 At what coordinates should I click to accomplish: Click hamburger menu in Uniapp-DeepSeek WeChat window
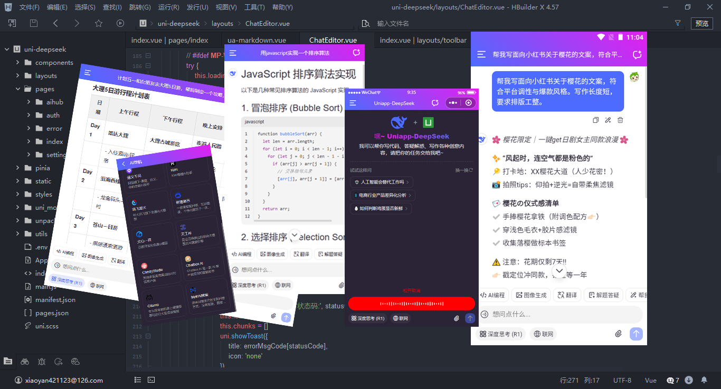(x=353, y=103)
